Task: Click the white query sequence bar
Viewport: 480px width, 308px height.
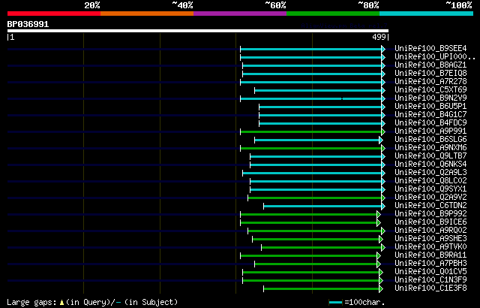Action: pyautogui.click(x=198, y=31)
